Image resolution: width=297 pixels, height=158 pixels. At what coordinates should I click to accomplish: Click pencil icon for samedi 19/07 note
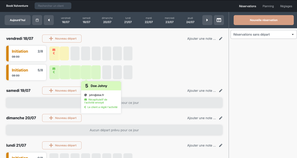221,91
